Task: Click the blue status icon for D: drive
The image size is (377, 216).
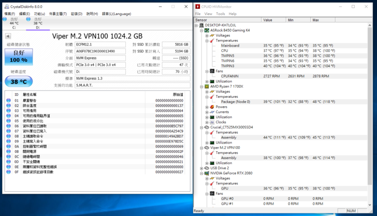Action: [28, 19]
